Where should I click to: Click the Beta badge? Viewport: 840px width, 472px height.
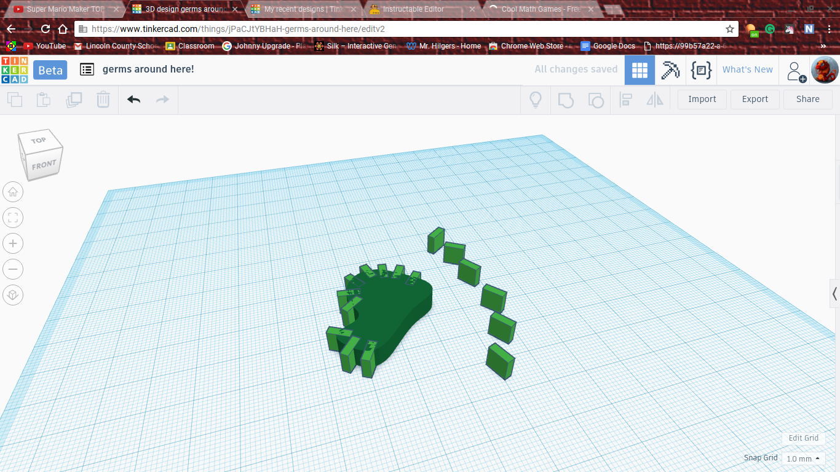click(50, 70)
